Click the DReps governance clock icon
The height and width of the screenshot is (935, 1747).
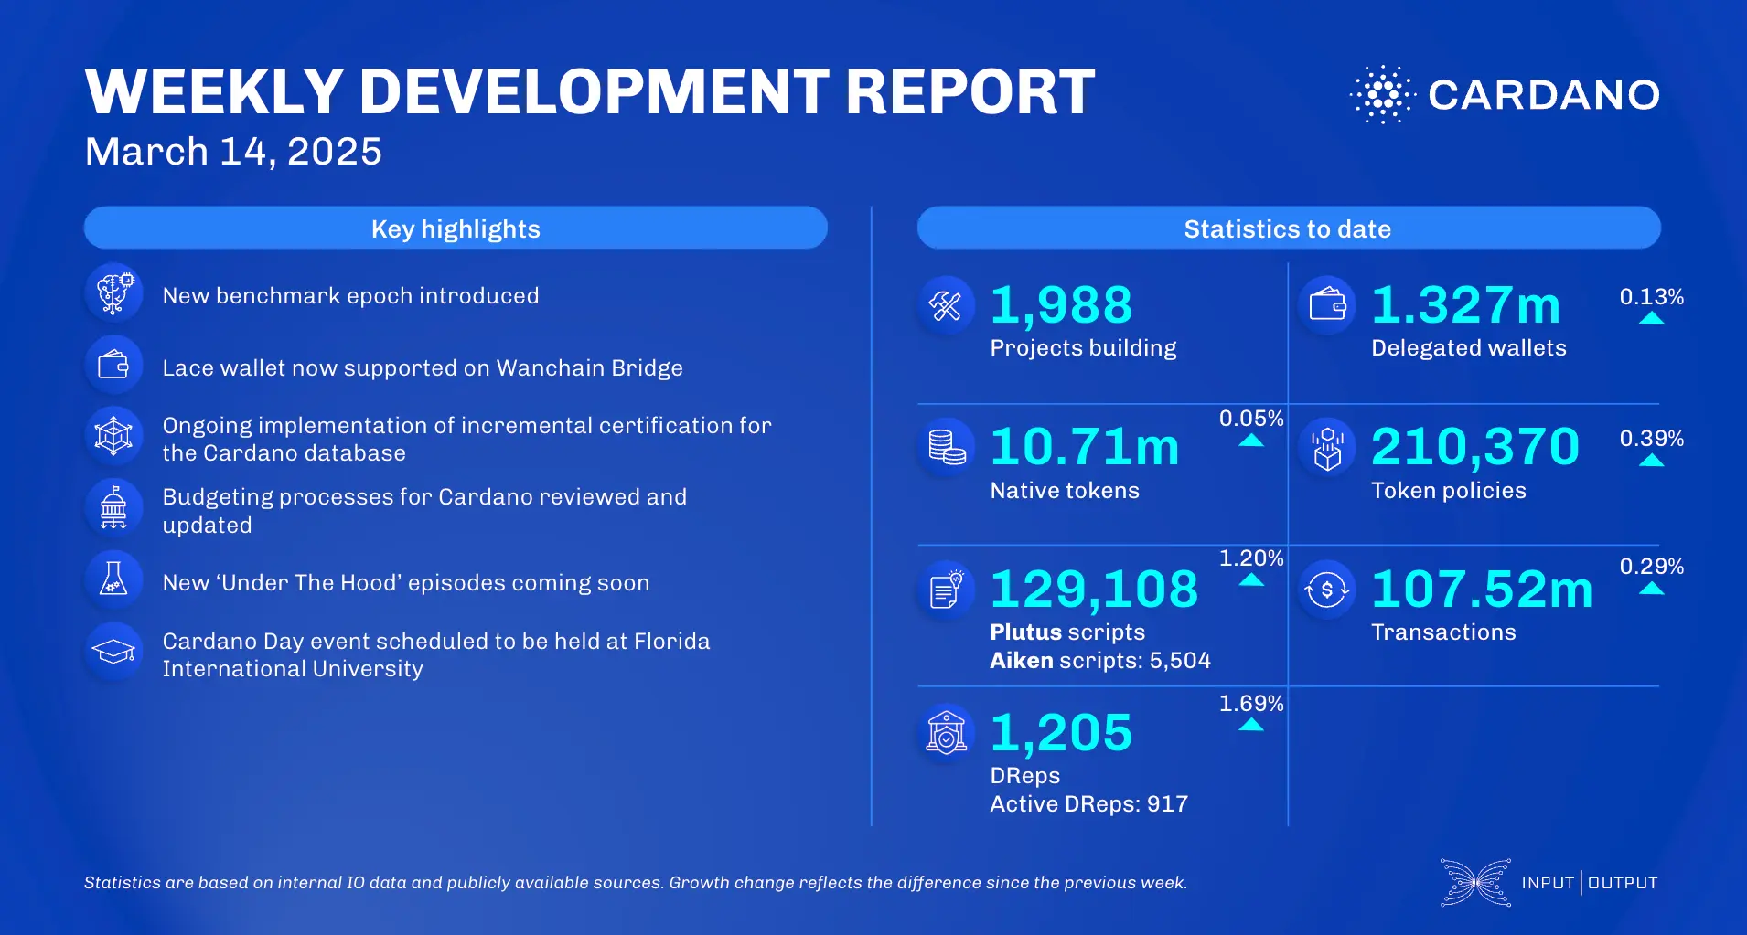pyautogui.click(x=947, y=731)
